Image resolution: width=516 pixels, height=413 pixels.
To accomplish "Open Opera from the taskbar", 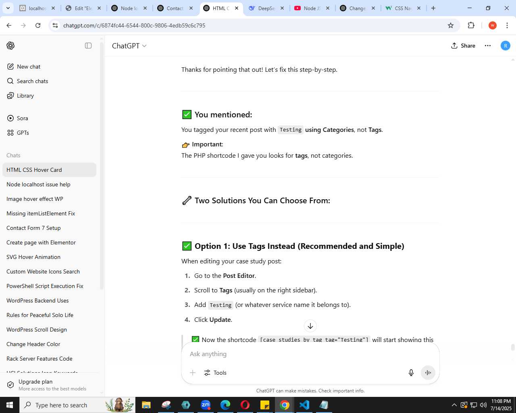I will click(245, 405).
